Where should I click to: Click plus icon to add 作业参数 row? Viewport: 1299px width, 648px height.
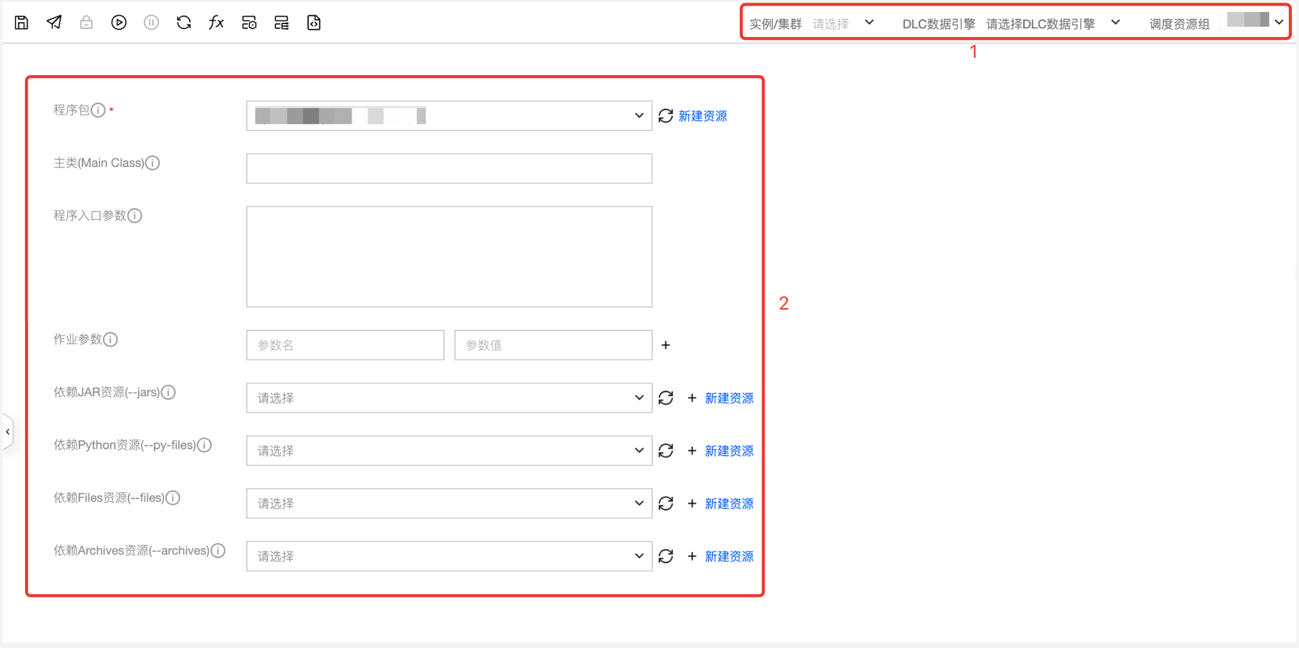666,345
